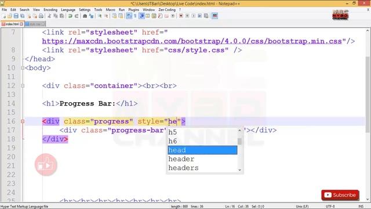The image size is (371, 209).
Task: Open the Language menu
Action: point(68,10)
